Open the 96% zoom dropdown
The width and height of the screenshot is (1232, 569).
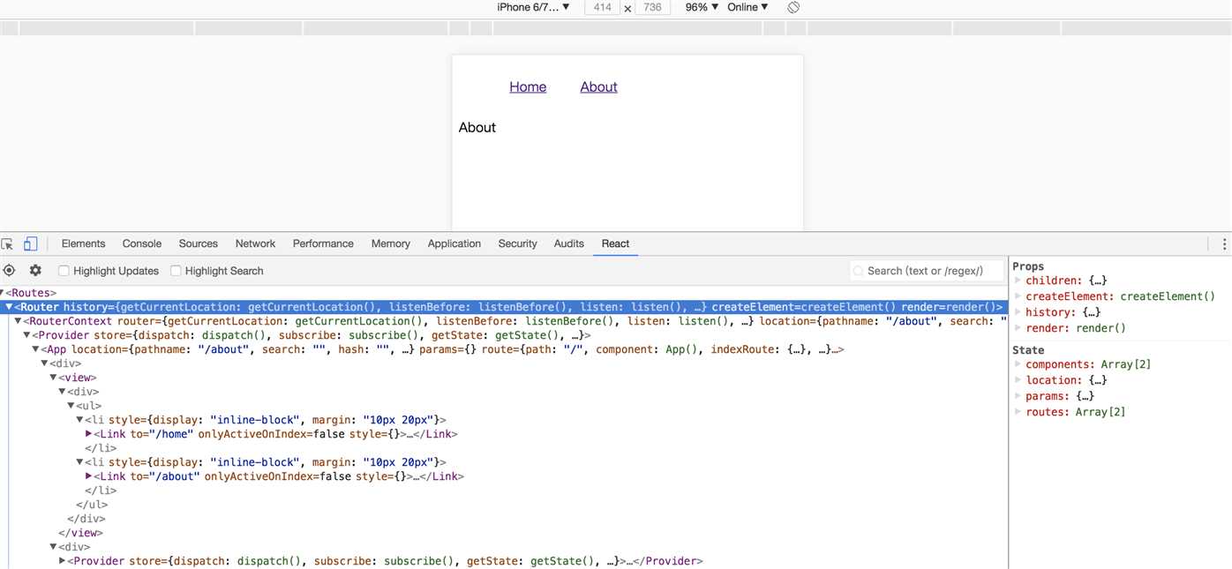pos(702,7)
